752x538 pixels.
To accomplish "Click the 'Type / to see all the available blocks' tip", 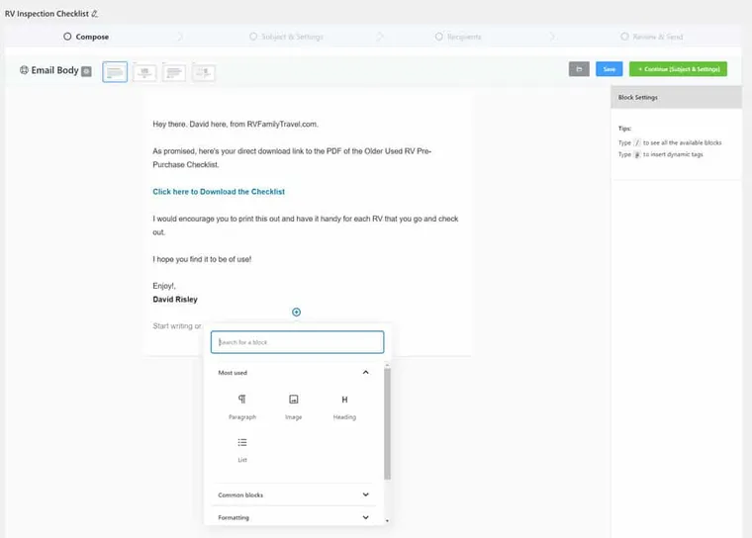I will [x=670, y=142].
